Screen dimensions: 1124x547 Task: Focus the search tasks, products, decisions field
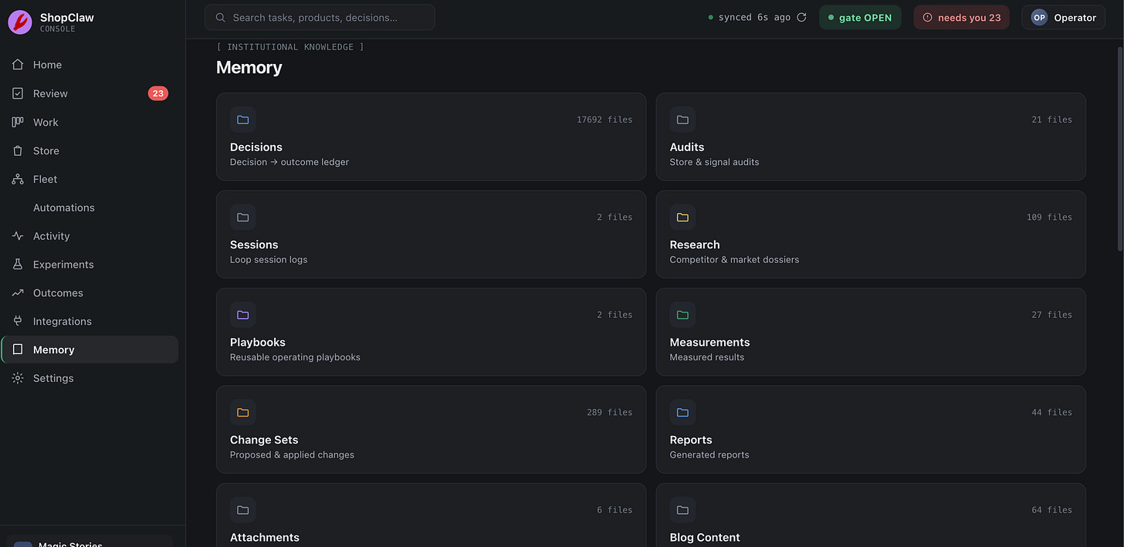click(x=320, y=17)
